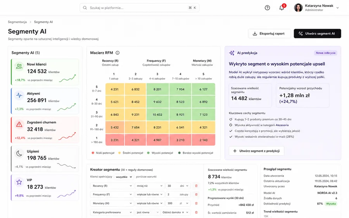The width and height of the screenshot is (349, 218).
Task: Open notifications bell with badge
Action: tap(282, 7)
